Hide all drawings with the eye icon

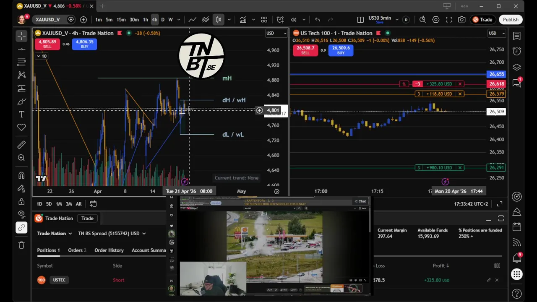click(x=21, y=214)
